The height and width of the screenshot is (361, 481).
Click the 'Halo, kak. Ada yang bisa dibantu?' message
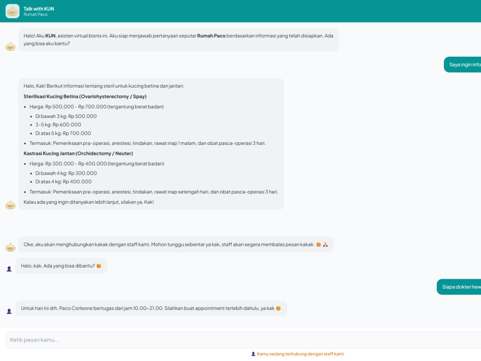click(x=62, y=266)
